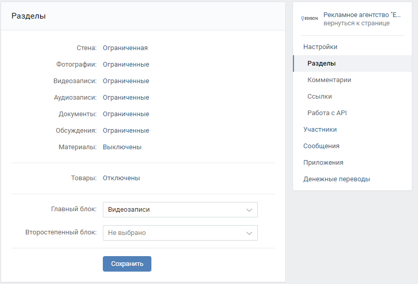The image size is (418, 284).
Task: Expand the Второстепенный блок dropdown
Action: click(x=180, y=233)
